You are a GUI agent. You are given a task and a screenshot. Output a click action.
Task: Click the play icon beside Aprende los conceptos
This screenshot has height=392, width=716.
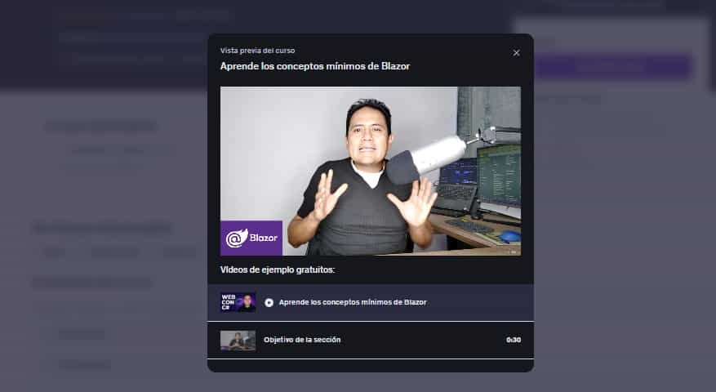[x=269, y=302]
